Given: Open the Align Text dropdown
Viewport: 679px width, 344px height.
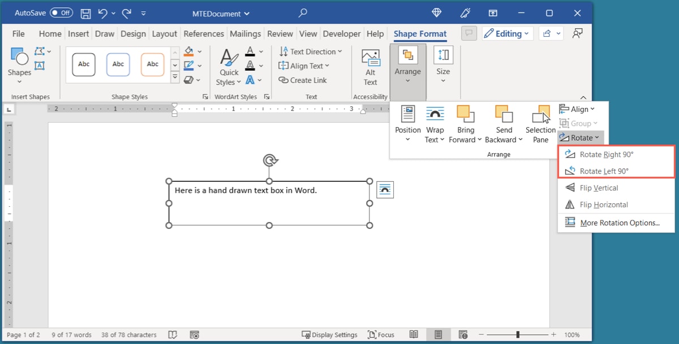Looking at the screenshot, I should 304,66.
